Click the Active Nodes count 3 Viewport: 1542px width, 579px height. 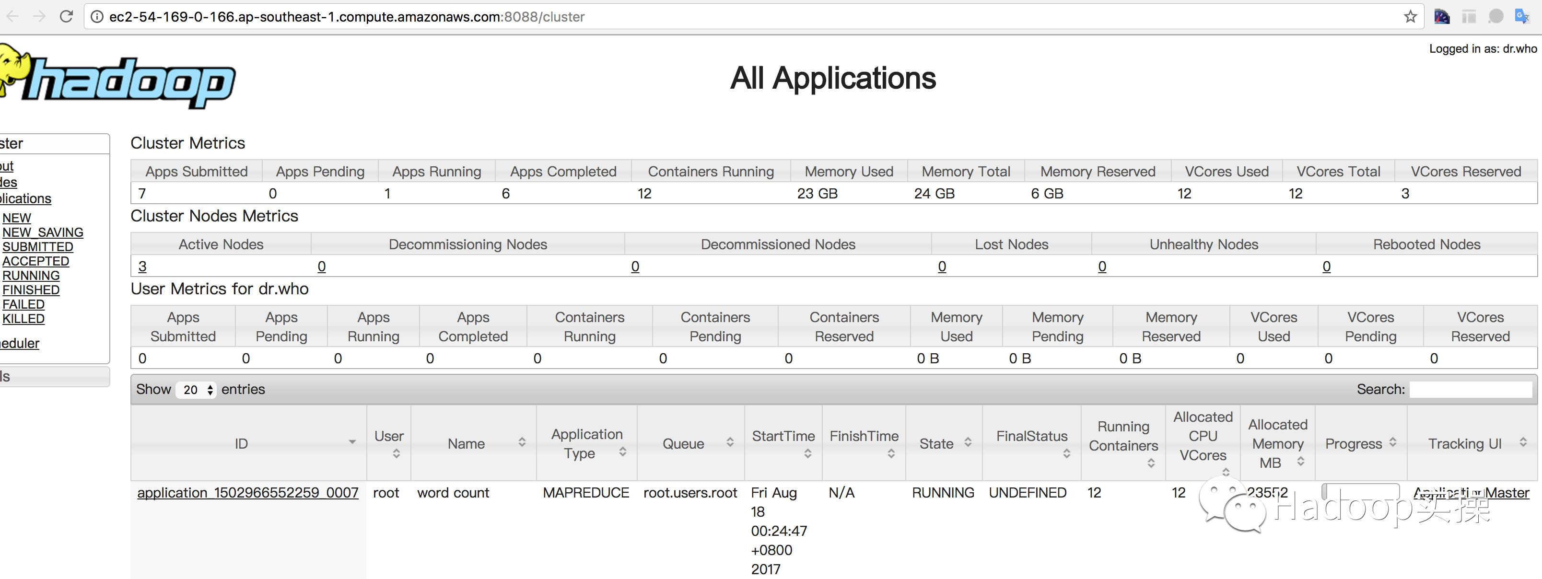[142, 267]
